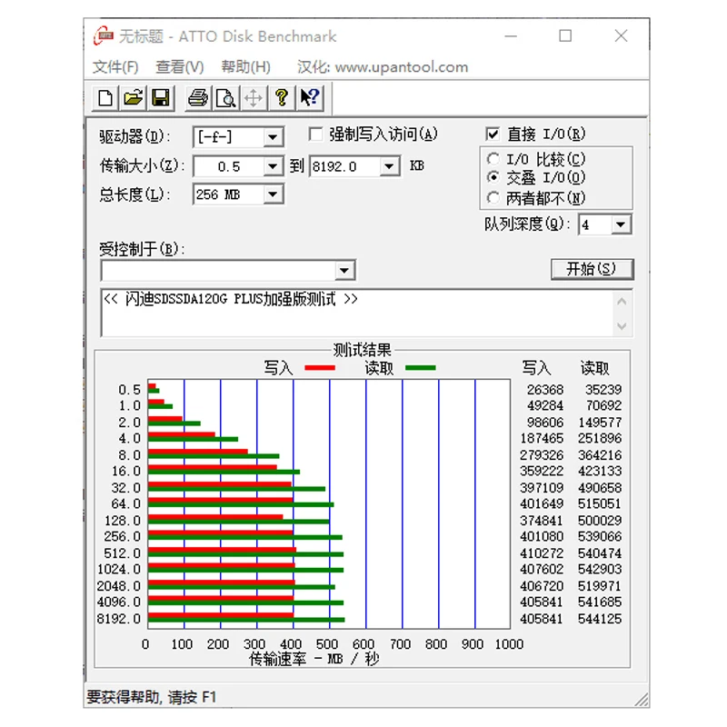727x727 pixels.
Task: Open the 文件(F) menu
Action: [x=115, y=67]
